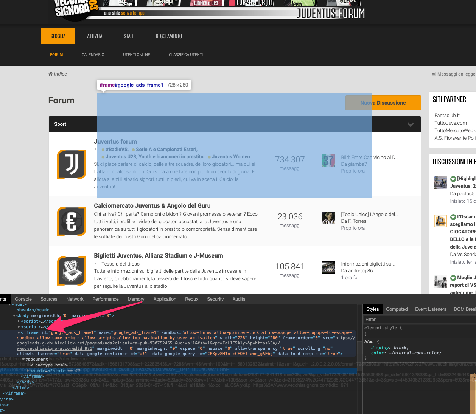Select the Event Listeners pane tab

coord(431,309)
